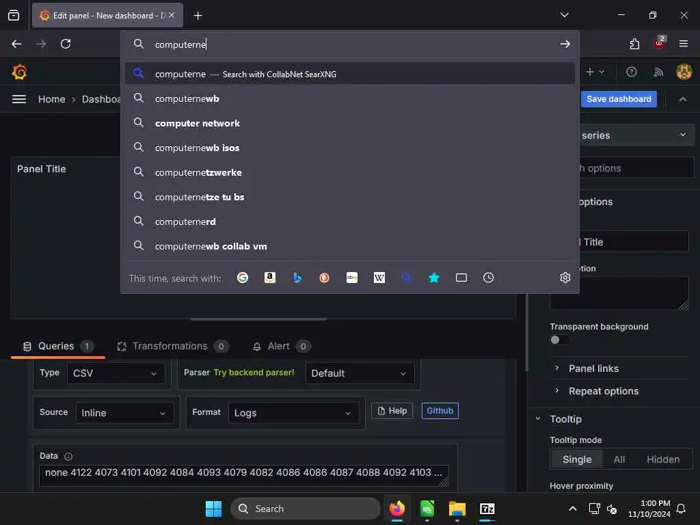
Task: Select the Edit panel browser tab
Action: pos(107,15)
